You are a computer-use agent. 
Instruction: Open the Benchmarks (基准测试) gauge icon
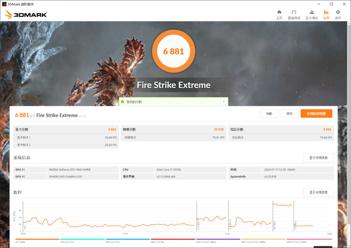[294, 14]
